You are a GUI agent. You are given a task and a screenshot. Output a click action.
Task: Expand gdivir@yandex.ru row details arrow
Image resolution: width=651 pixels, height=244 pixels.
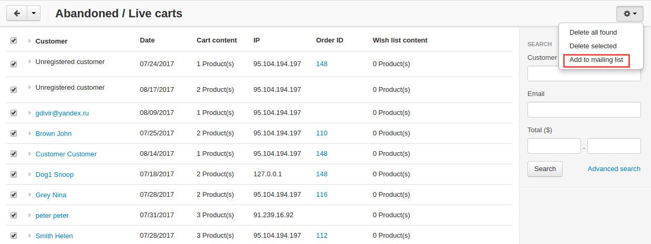point(30,112)
